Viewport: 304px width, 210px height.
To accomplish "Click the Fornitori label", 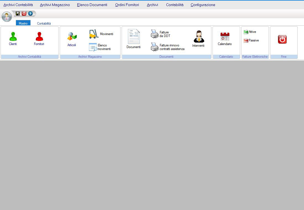I will [x=39, y=44].
